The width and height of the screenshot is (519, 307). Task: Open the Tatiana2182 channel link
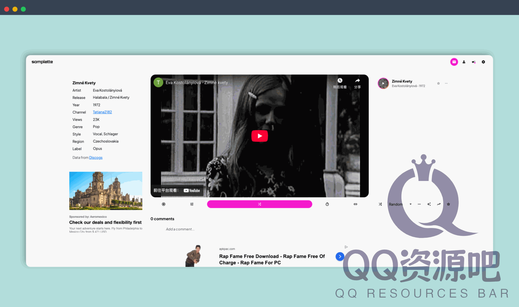102,112
